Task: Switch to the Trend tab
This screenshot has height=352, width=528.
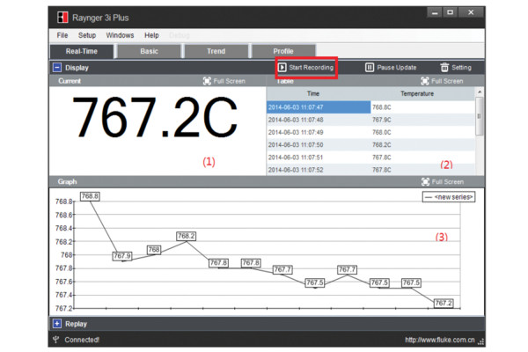Action: point(216,51)
